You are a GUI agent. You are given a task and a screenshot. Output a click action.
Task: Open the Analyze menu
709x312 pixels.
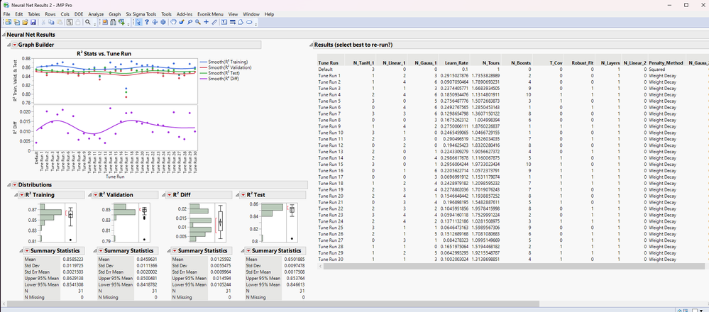coord(96,14)
